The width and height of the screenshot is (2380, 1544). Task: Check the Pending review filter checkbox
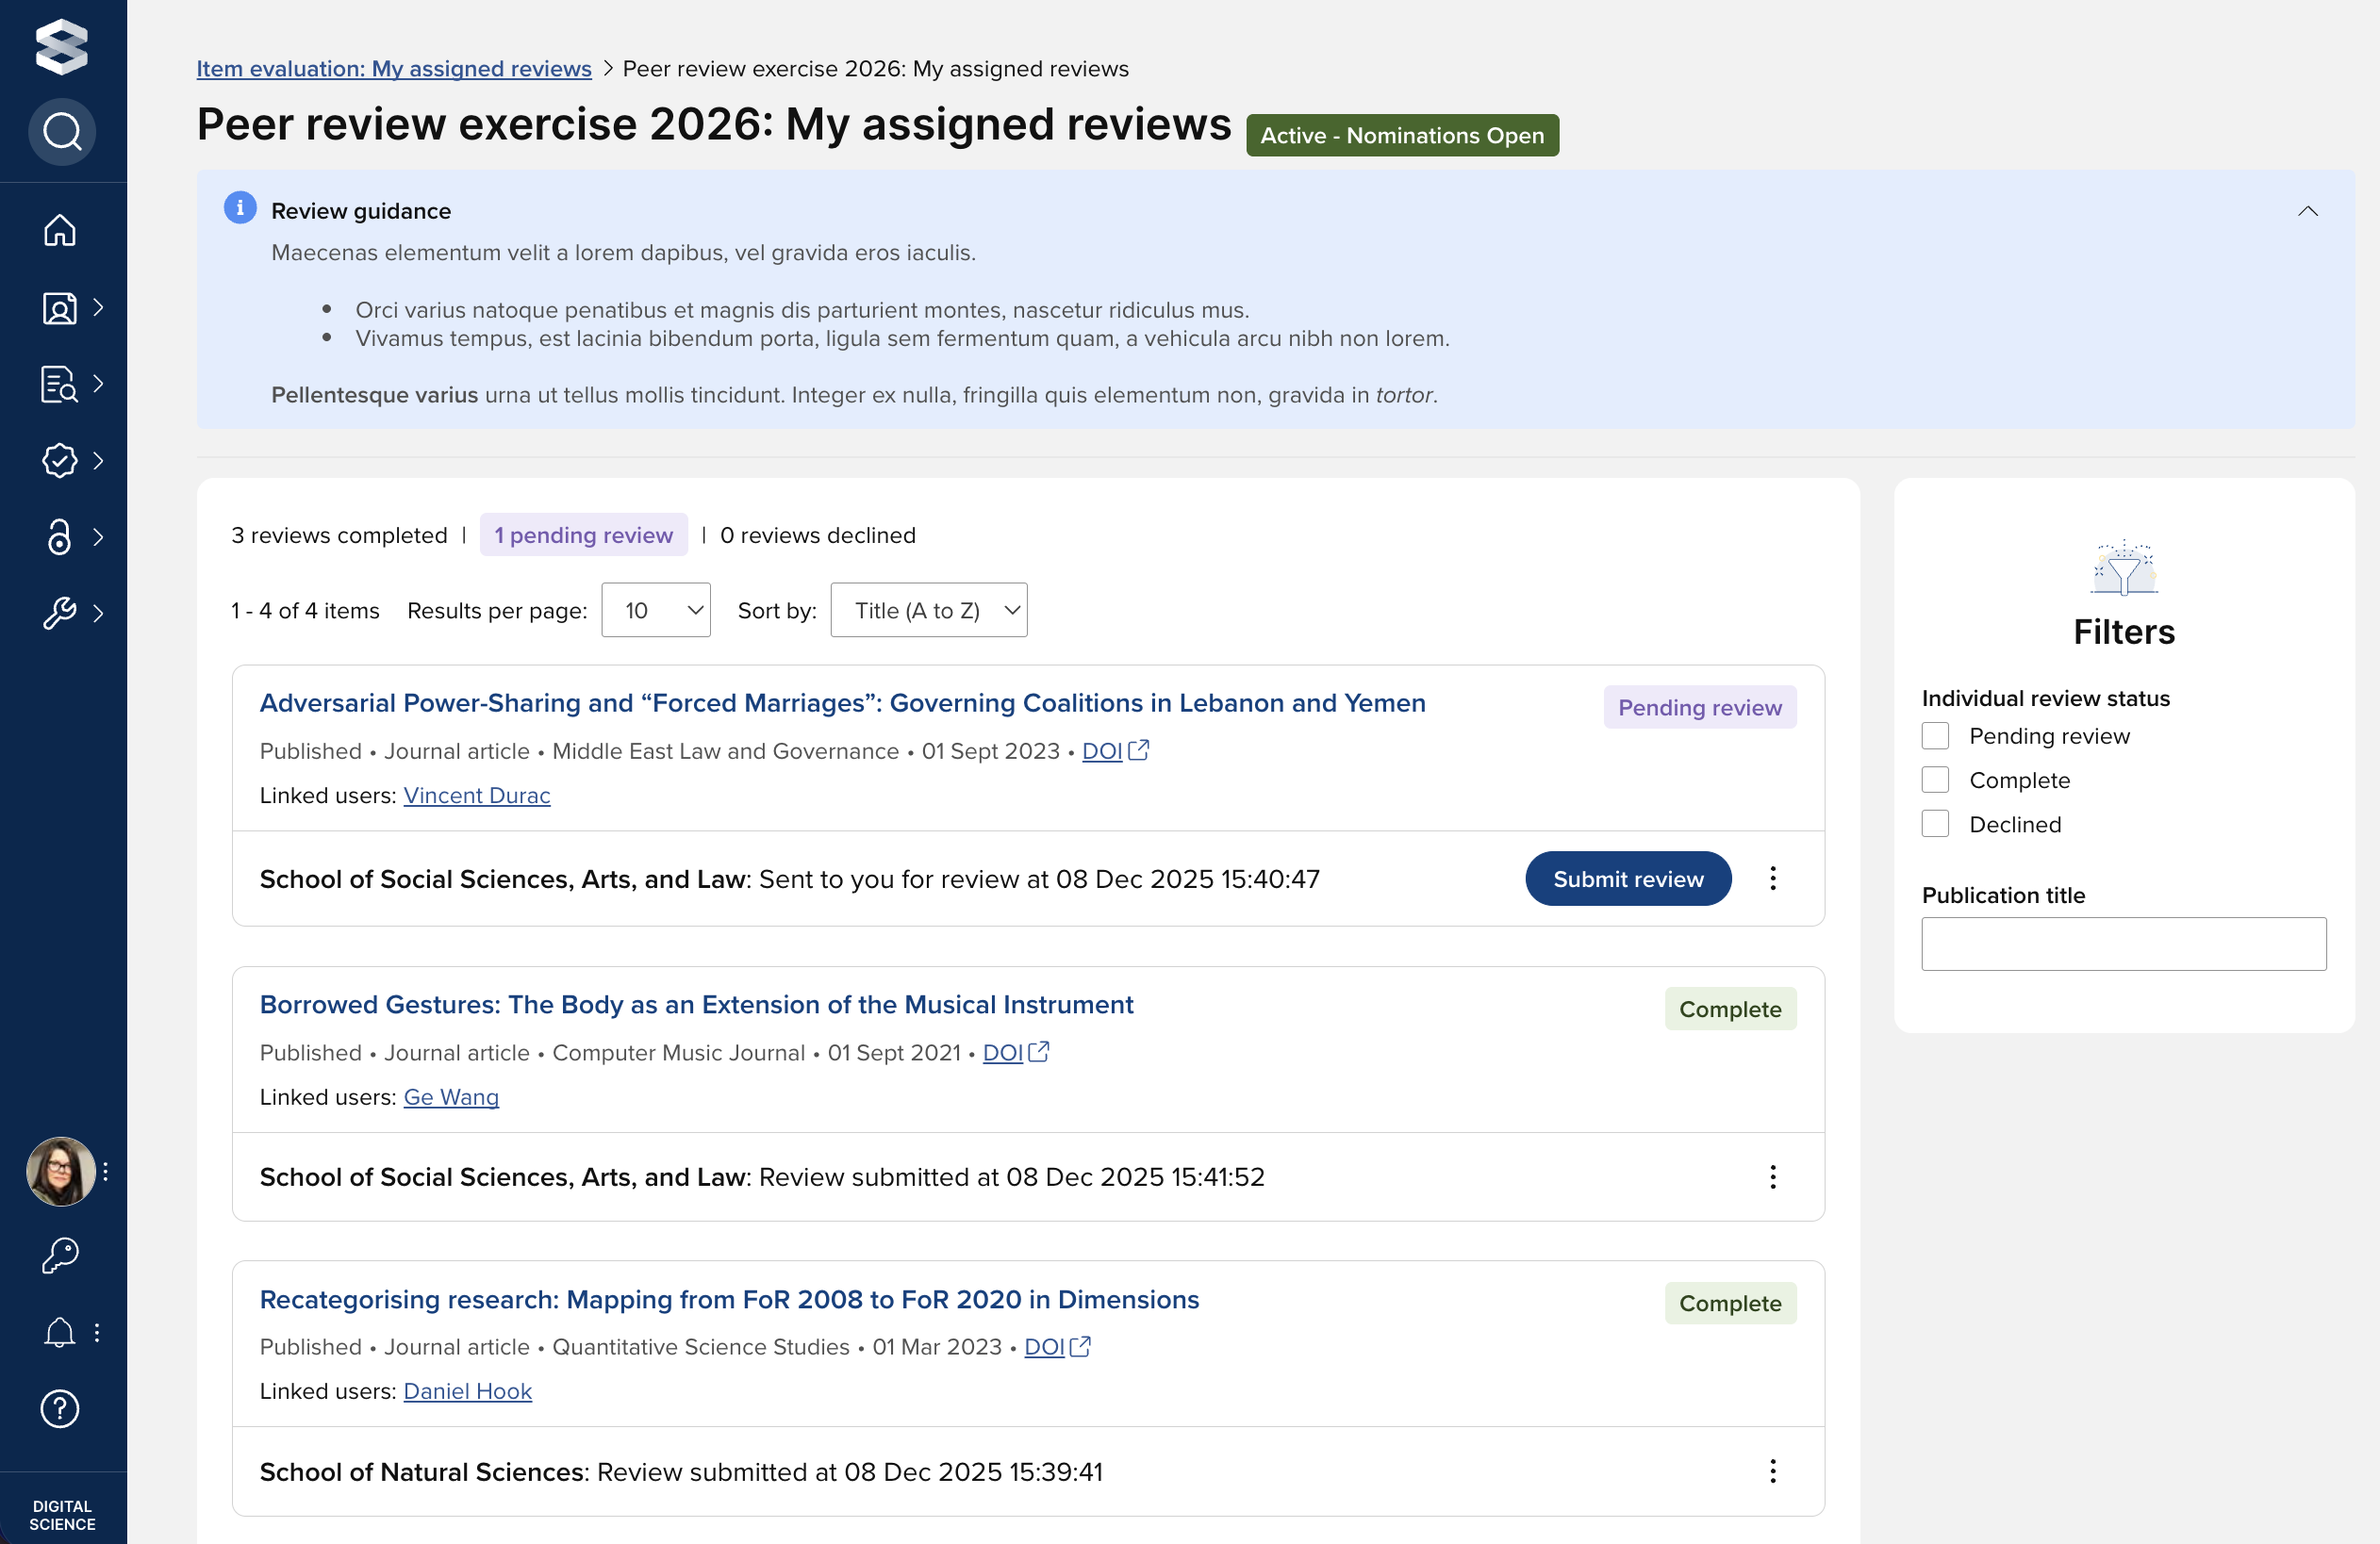(1935, 736)
